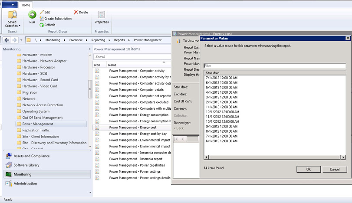Open the Saved Searches icon
352x203 pixels.
click(12, 15)
